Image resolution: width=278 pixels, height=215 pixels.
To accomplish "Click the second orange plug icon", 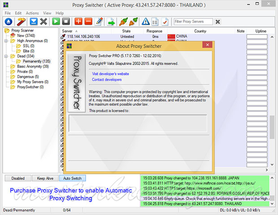I will (134, 22).
